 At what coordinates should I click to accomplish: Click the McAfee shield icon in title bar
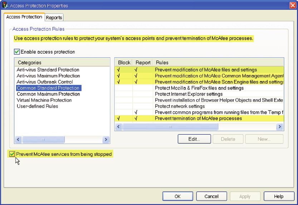click(x=5, y=5)
